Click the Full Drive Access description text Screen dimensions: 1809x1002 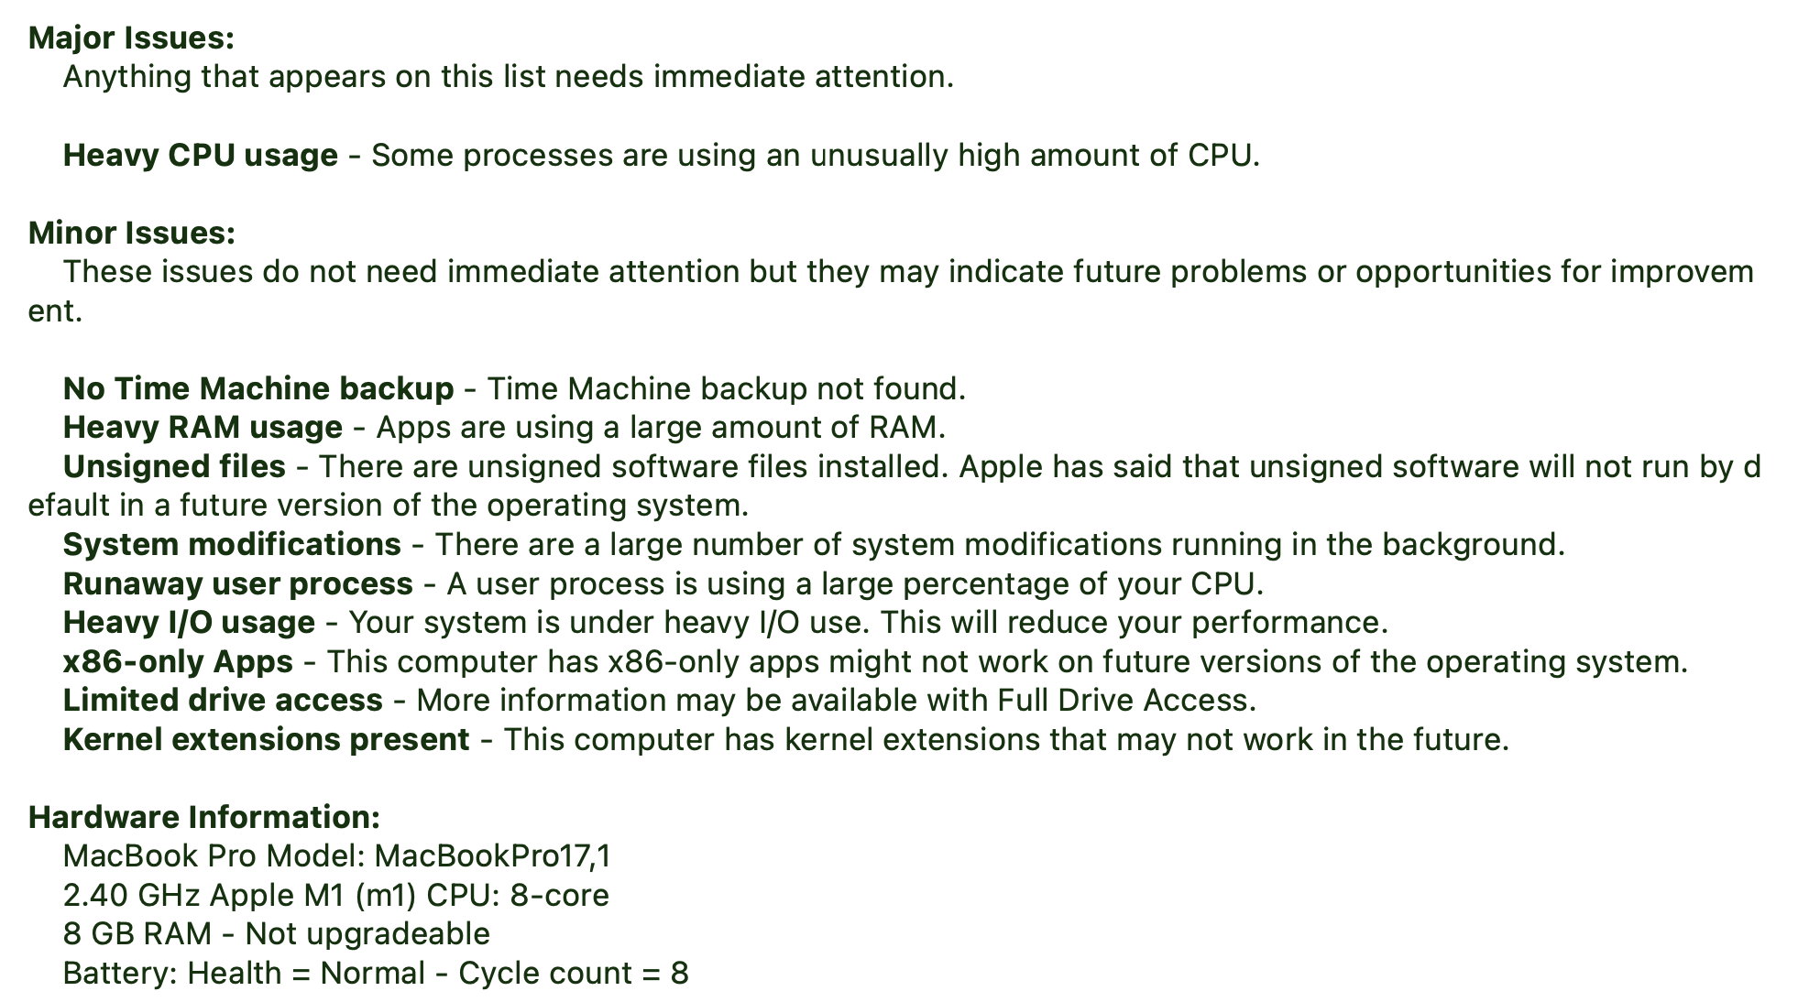click(836, 701)
